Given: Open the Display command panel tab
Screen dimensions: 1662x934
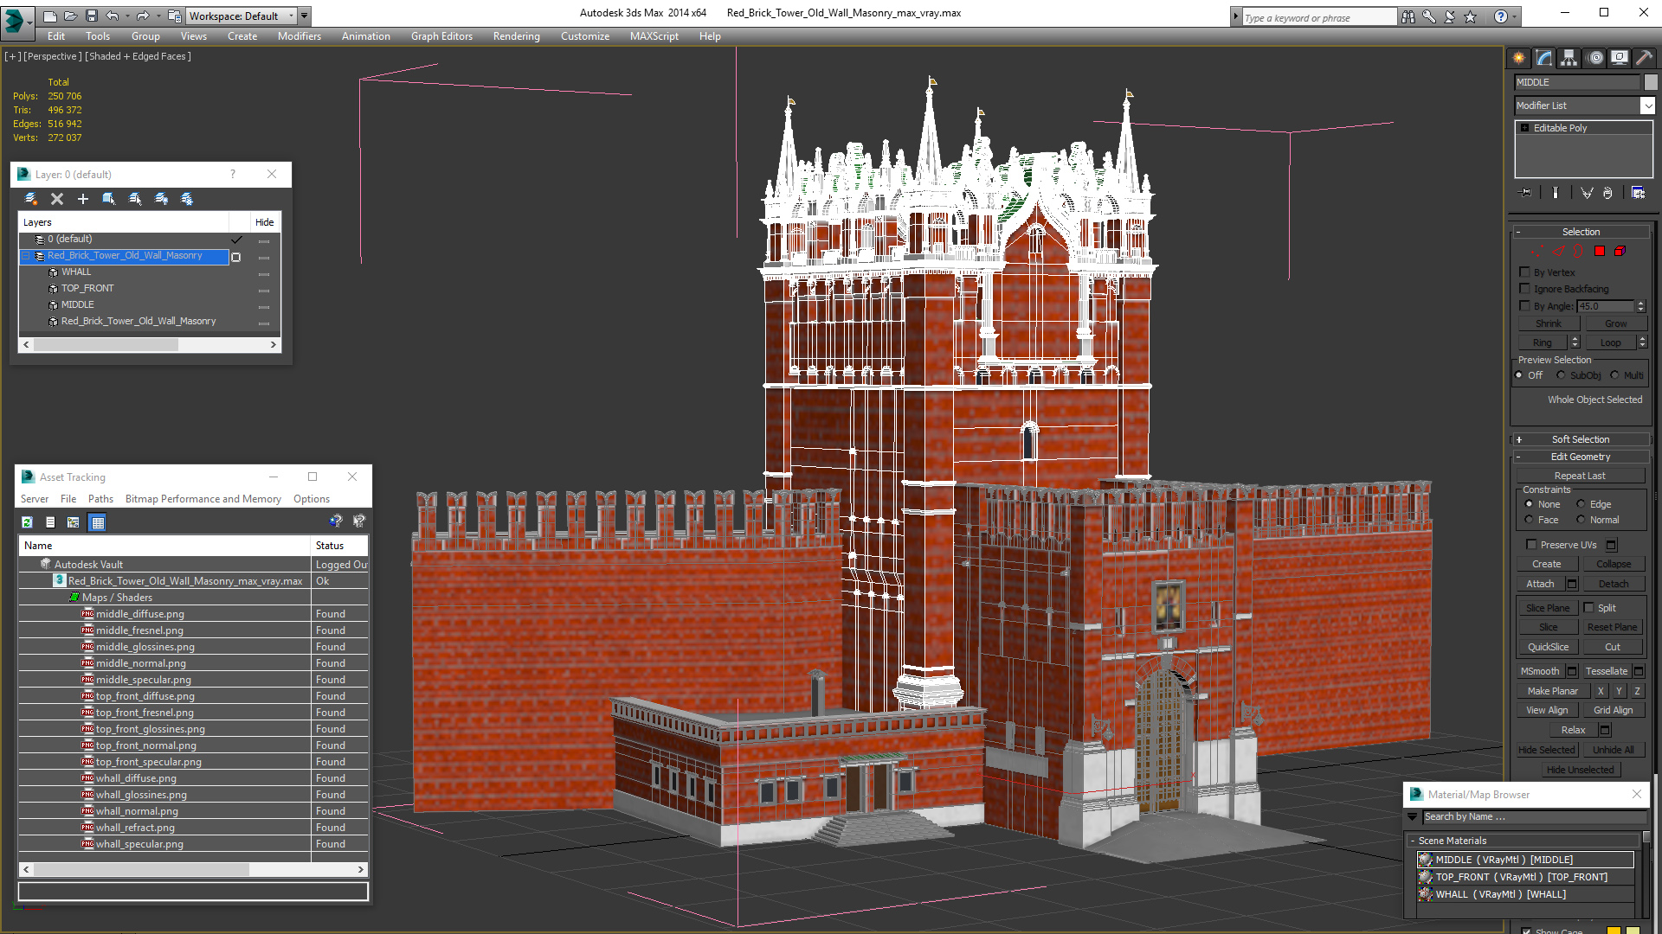Looking at the screenshot, I should (x=1620, y=58).
